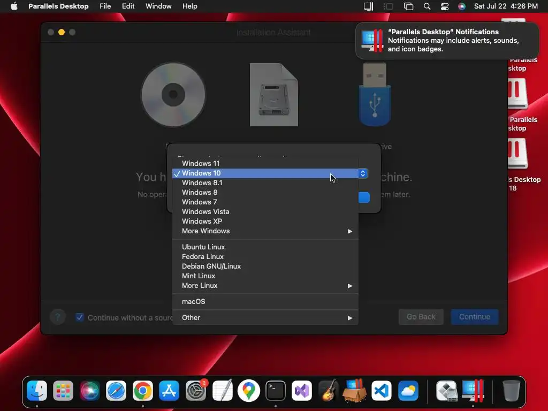Open Parallels Desktop from the Dock
Screen dimensions: 548x411
click(473, 390)
